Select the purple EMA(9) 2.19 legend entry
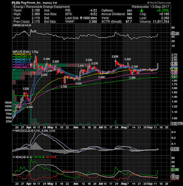This screenshot has height=186, width=183. coord(22,65)
